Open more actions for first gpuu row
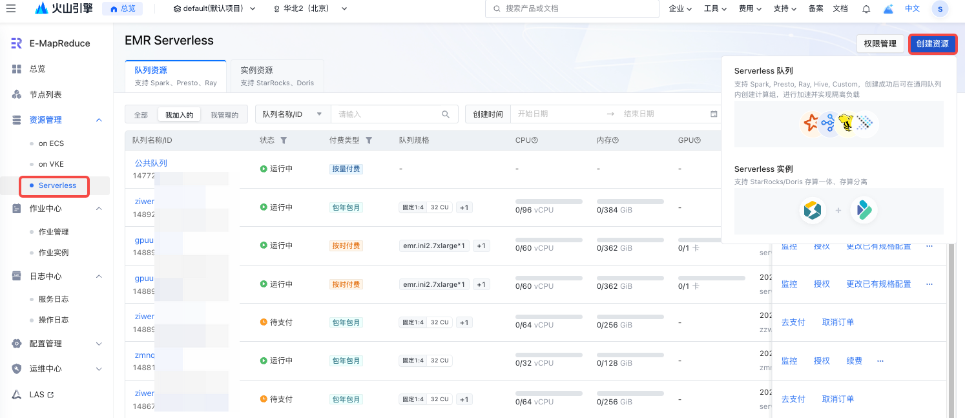The width and height of the screenshot is (965, 418). tap(929, 246)
